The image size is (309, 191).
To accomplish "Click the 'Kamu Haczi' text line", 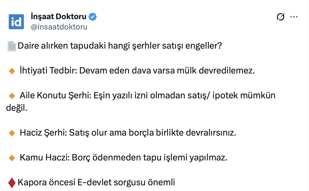I will click(123, 158).
